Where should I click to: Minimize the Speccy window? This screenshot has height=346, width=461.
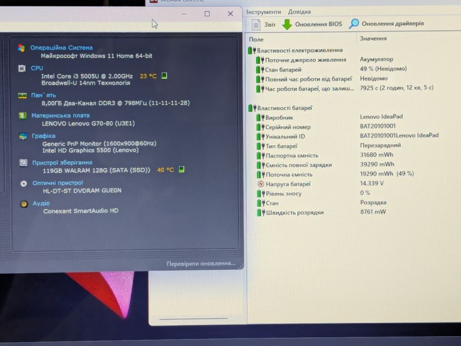(x=184, y=14)
